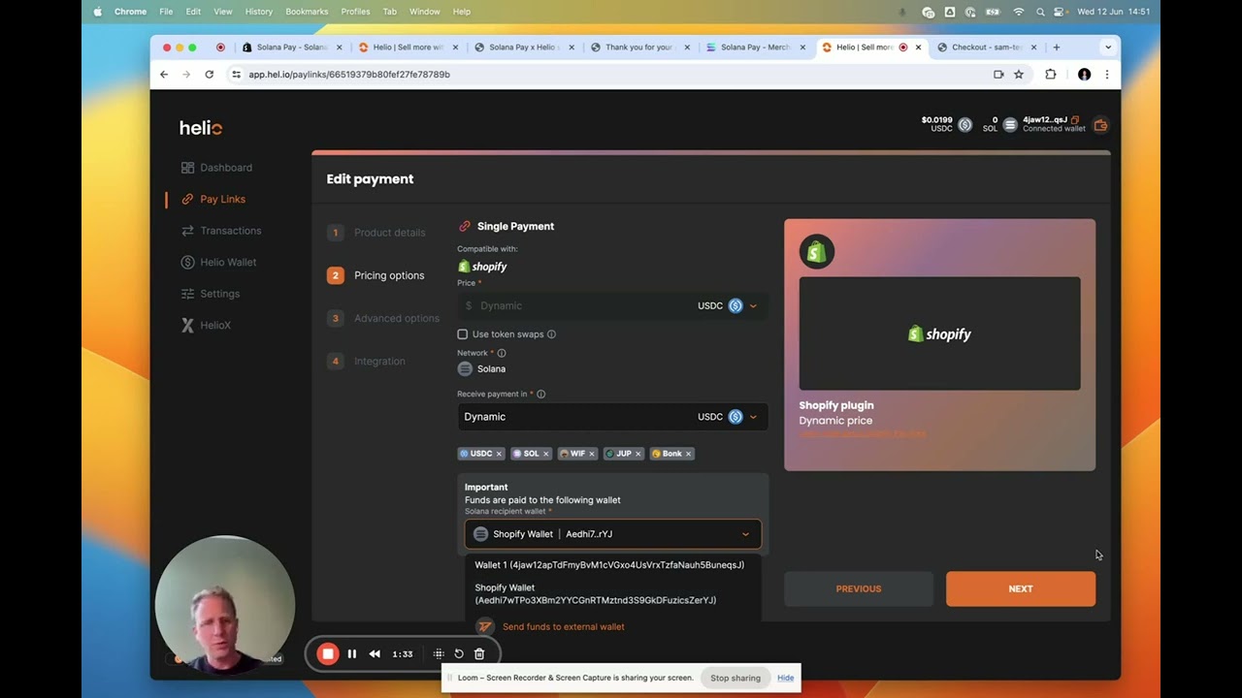Viewport: 1242px width, 698px height.
Task: Click the info icon beside Network
Action: (x=502, y=353)
